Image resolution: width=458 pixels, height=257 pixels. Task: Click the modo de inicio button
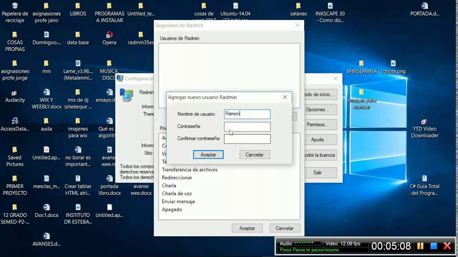[321, 95]
